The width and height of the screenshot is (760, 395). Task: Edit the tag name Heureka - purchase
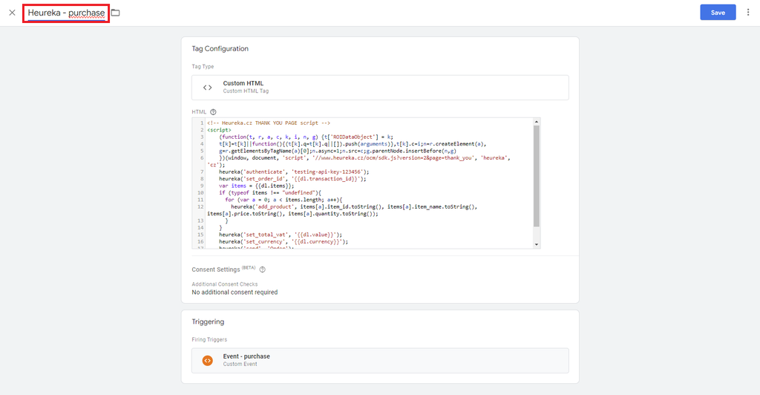pyautogui.click(x=66, y=13)
